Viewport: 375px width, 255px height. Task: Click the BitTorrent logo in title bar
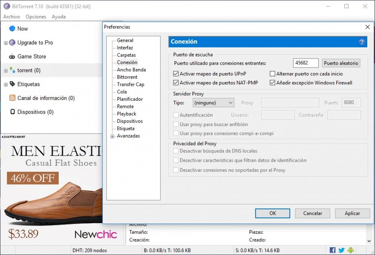click(7, 6)
